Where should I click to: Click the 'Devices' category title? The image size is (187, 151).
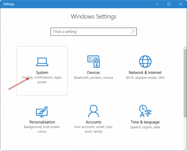pos(93,73)
